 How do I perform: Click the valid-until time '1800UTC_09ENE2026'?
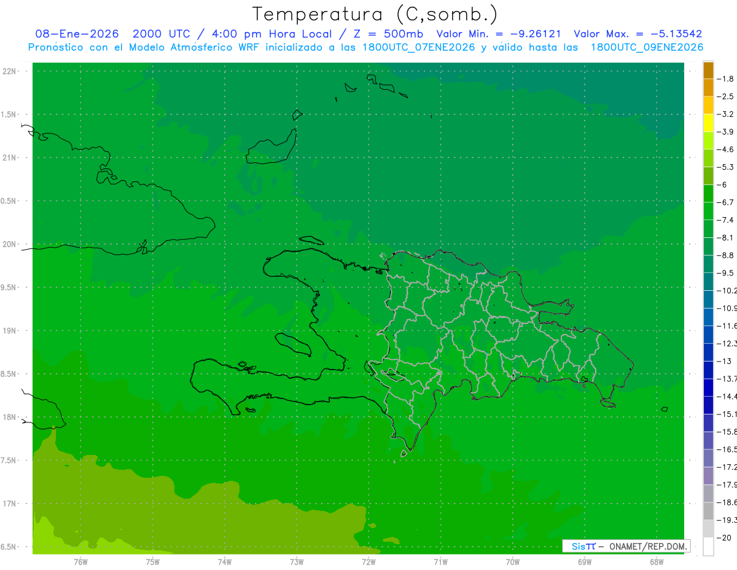[x=647, y=47]
